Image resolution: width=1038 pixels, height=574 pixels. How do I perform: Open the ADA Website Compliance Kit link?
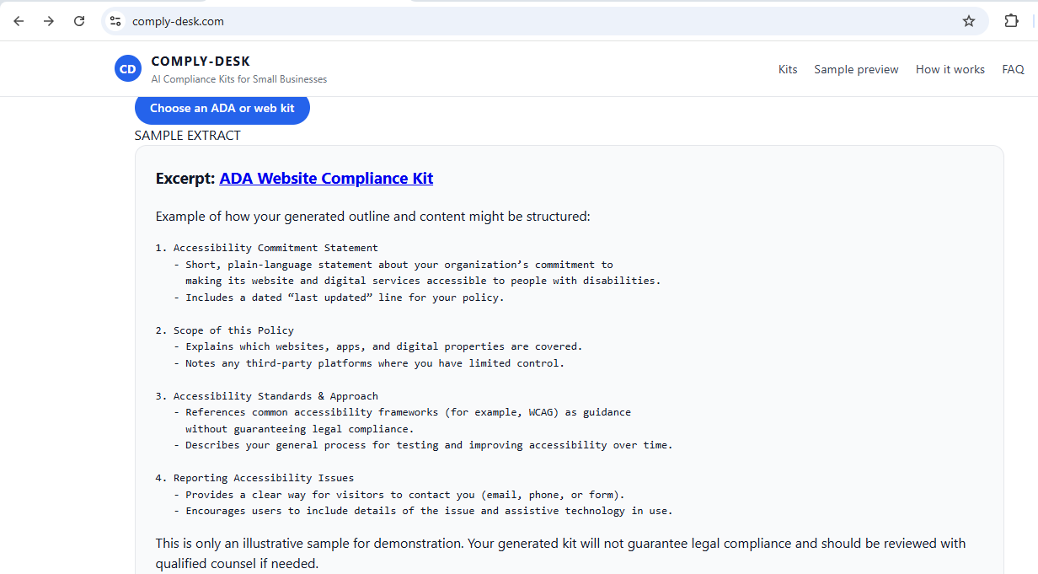pyautogui.click(x=326, y=178)
